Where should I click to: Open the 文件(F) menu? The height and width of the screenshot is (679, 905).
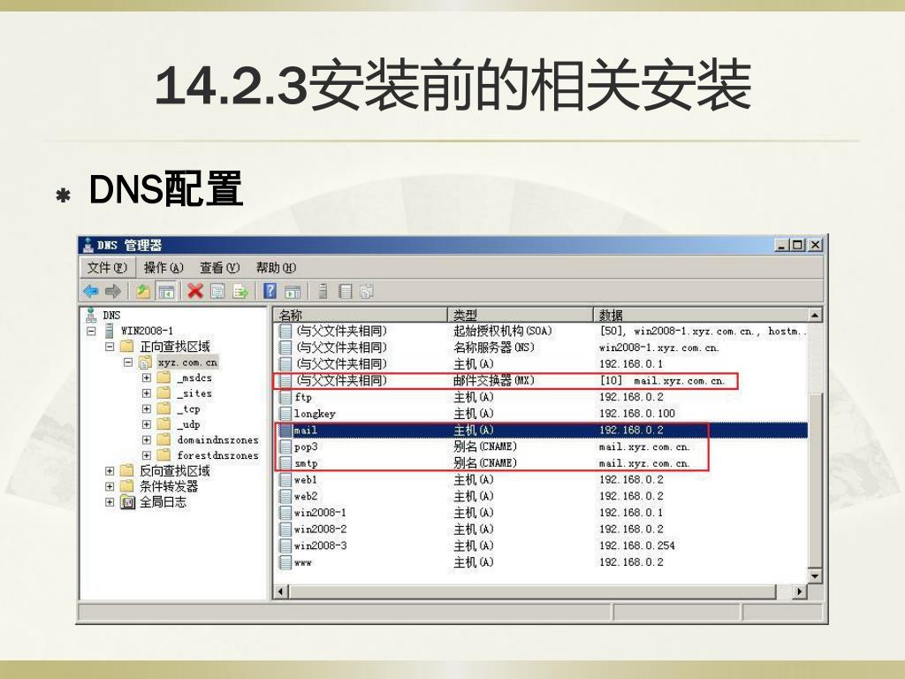tap(107, 268)
